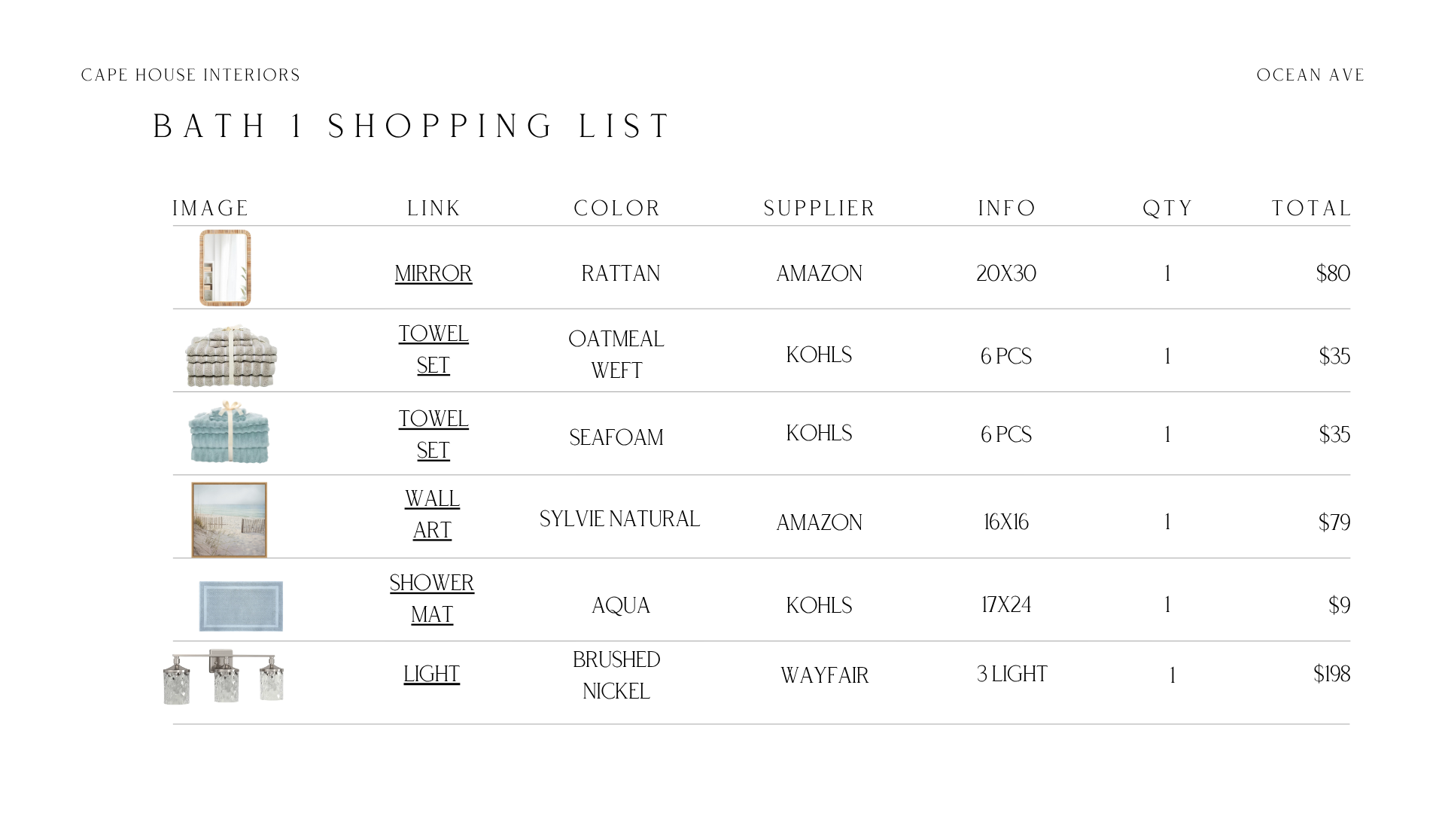Click the Cape House Interiors header text
Viewport: 1445px width, 813px height.
click(191, 75)
